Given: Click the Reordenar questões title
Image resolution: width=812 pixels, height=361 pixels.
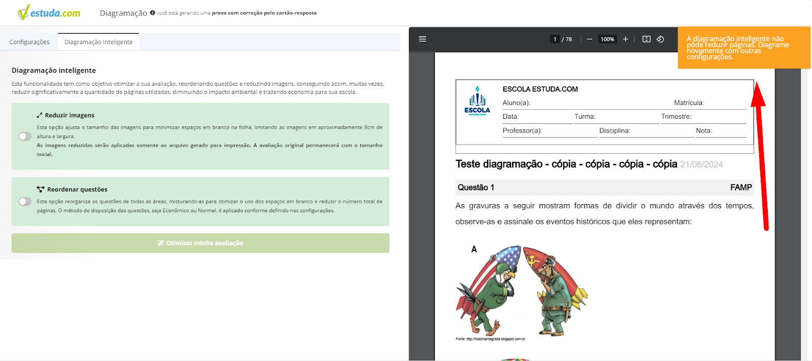Looking at the screenshot, I should pos(77,189).
